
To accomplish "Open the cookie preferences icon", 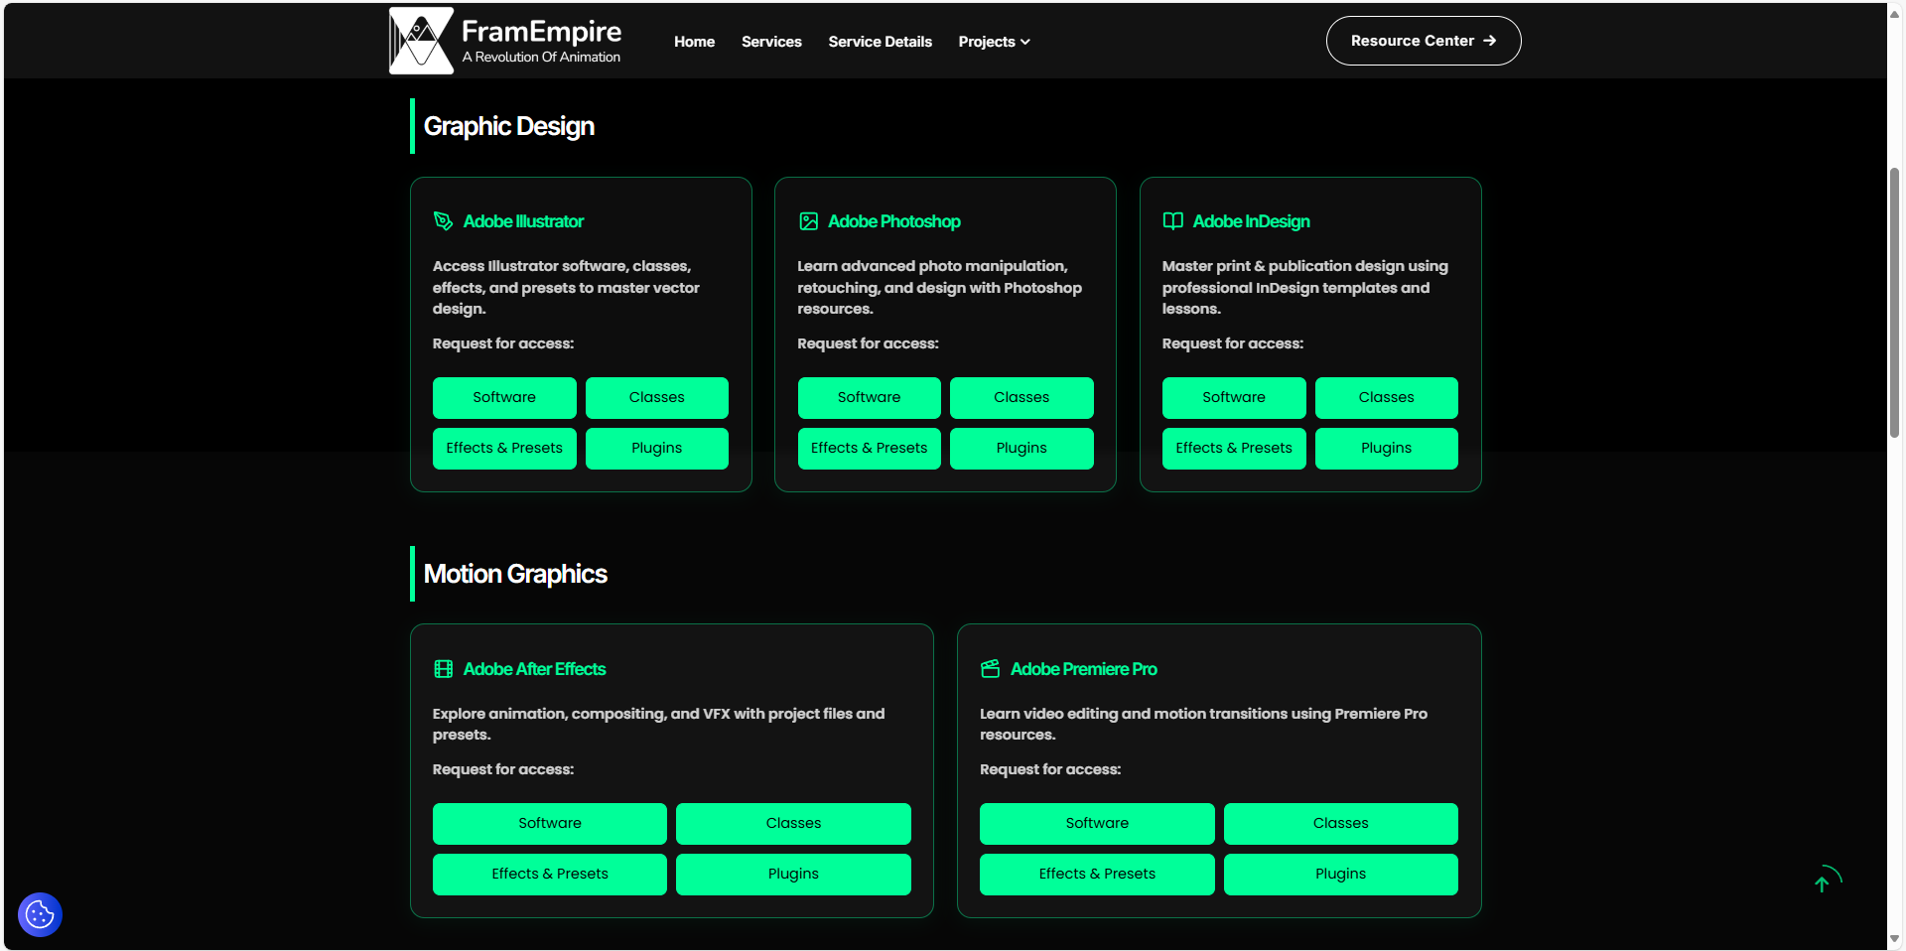I will pyautogui.click(x=40, y=914).
